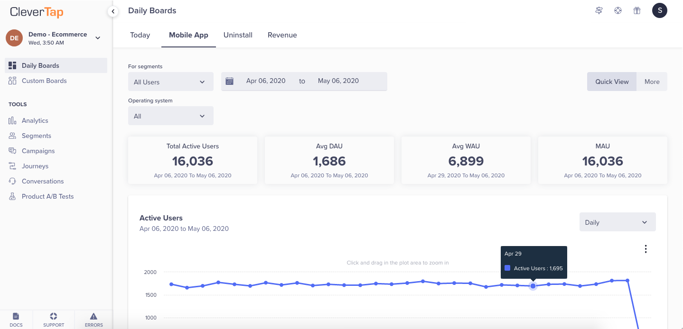Screen dimensions: 683x329
Task: Select More view mode
Action: click(x=652, y=82)
